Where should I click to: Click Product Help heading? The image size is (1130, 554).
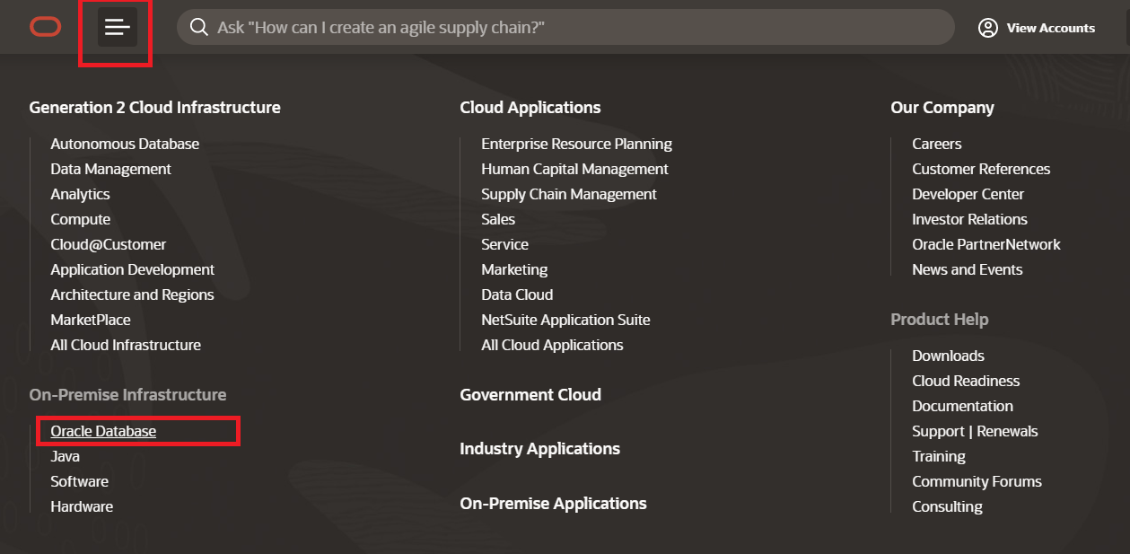939,320
